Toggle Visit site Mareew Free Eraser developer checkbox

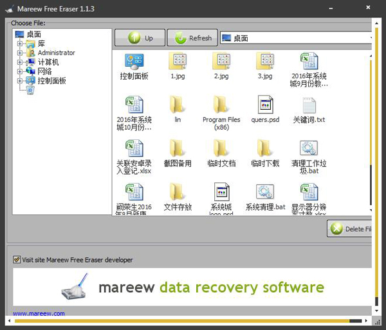pyautogui.click(x=17, y=259)
